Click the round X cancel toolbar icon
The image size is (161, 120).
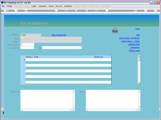pyautogui.click(x=156, y=10)
